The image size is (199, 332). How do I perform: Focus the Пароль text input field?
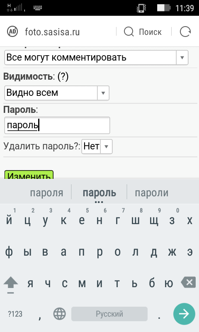57,125
